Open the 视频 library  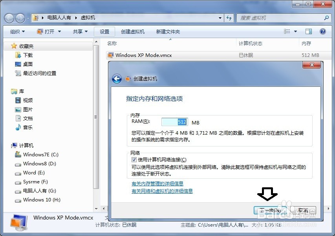pos(24,101)
